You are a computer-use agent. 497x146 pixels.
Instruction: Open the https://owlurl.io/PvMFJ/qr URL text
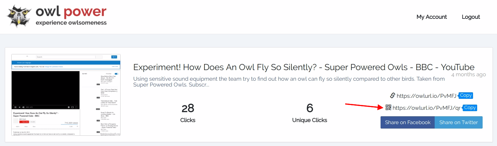click(x=426, y=108)
